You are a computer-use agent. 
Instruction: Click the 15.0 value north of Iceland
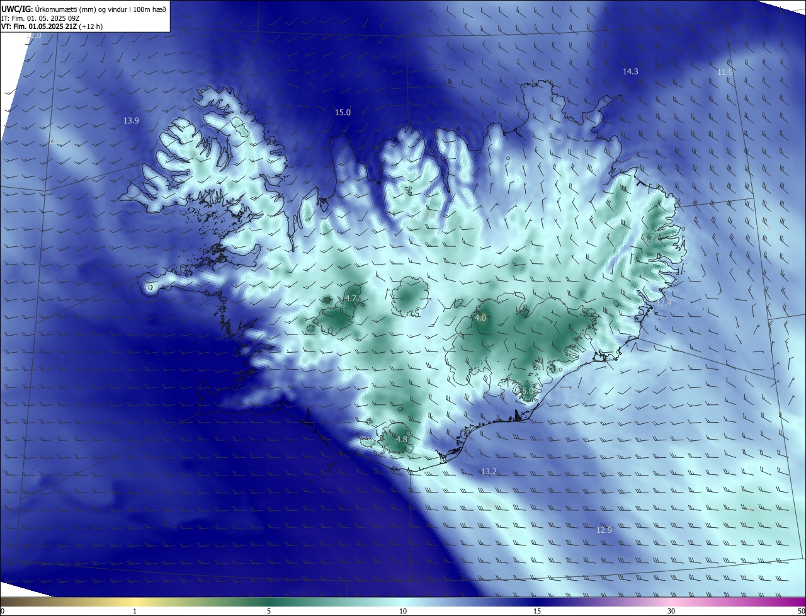[x=343, y=113]
